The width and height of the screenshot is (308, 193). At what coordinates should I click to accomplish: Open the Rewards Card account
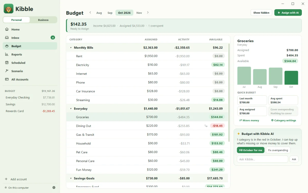click(x=30, y=111)
